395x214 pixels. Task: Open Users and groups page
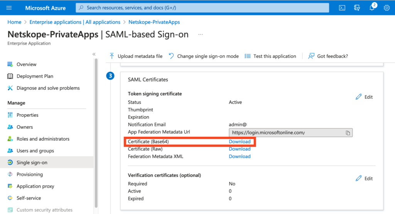coord(35,151)
